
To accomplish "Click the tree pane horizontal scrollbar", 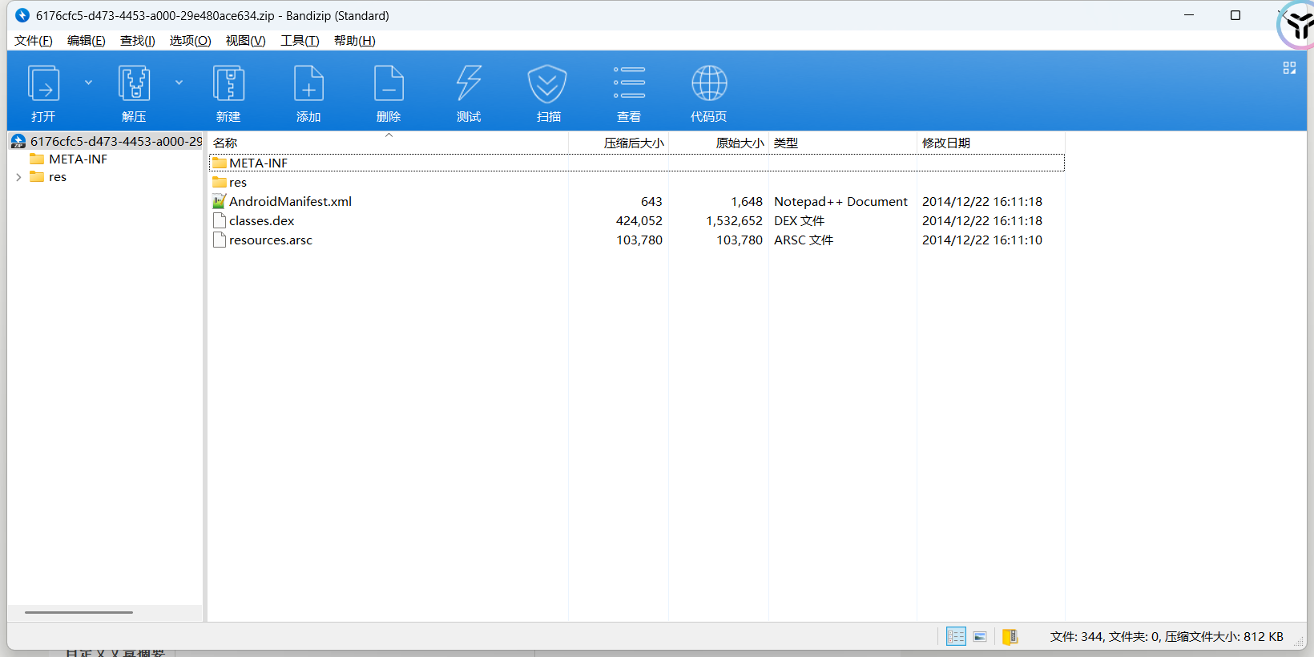I will [79, 612].
